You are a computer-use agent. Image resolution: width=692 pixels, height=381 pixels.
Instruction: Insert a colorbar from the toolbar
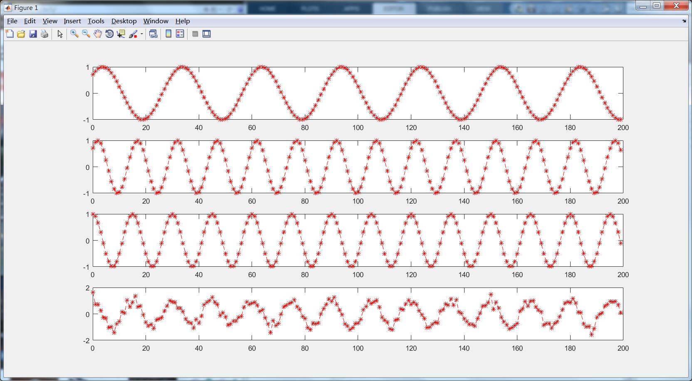click(168, 34)
